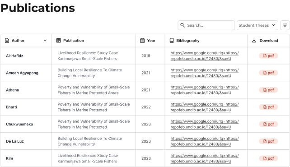Download pdf for Bharti row
Screen dimensions: 290x167
coord(268,107)
